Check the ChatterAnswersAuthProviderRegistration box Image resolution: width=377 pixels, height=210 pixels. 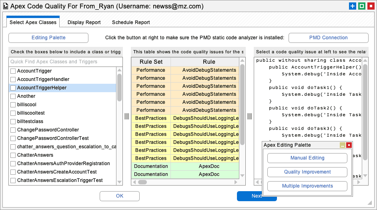[x=13, y=164]
